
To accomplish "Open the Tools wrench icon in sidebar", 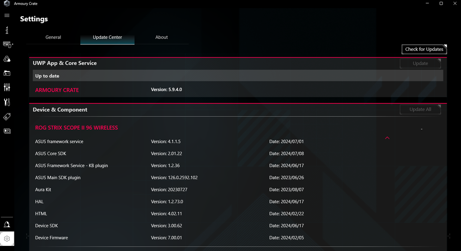I will tap(7, 102).
